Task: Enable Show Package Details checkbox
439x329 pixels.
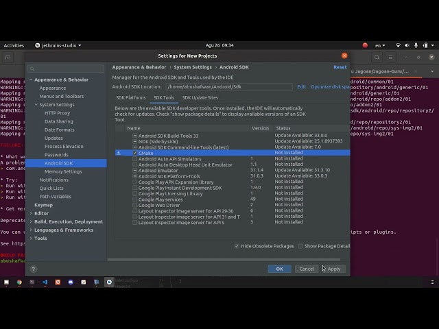Action: click(x=300, y=246)
